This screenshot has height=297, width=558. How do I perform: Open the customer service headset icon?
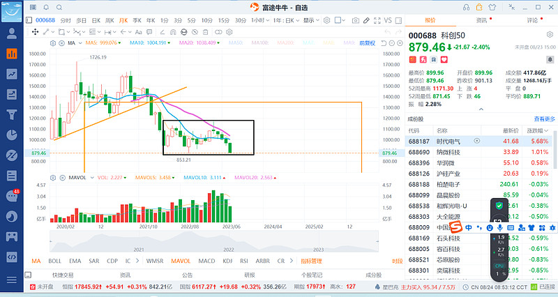[x=466, y=7]
